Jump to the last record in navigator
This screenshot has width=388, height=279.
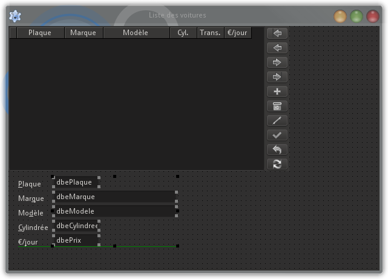[x=277, y=77]
